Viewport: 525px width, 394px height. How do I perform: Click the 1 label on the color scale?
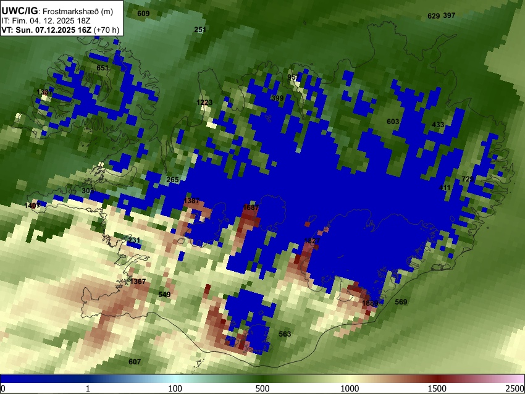pos(88,388)
